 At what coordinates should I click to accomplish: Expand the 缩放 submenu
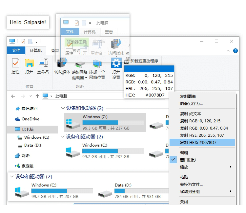click(x=202, y=167)
